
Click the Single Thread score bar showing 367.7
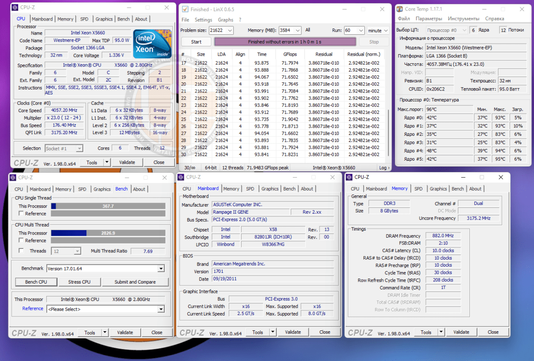108,206
